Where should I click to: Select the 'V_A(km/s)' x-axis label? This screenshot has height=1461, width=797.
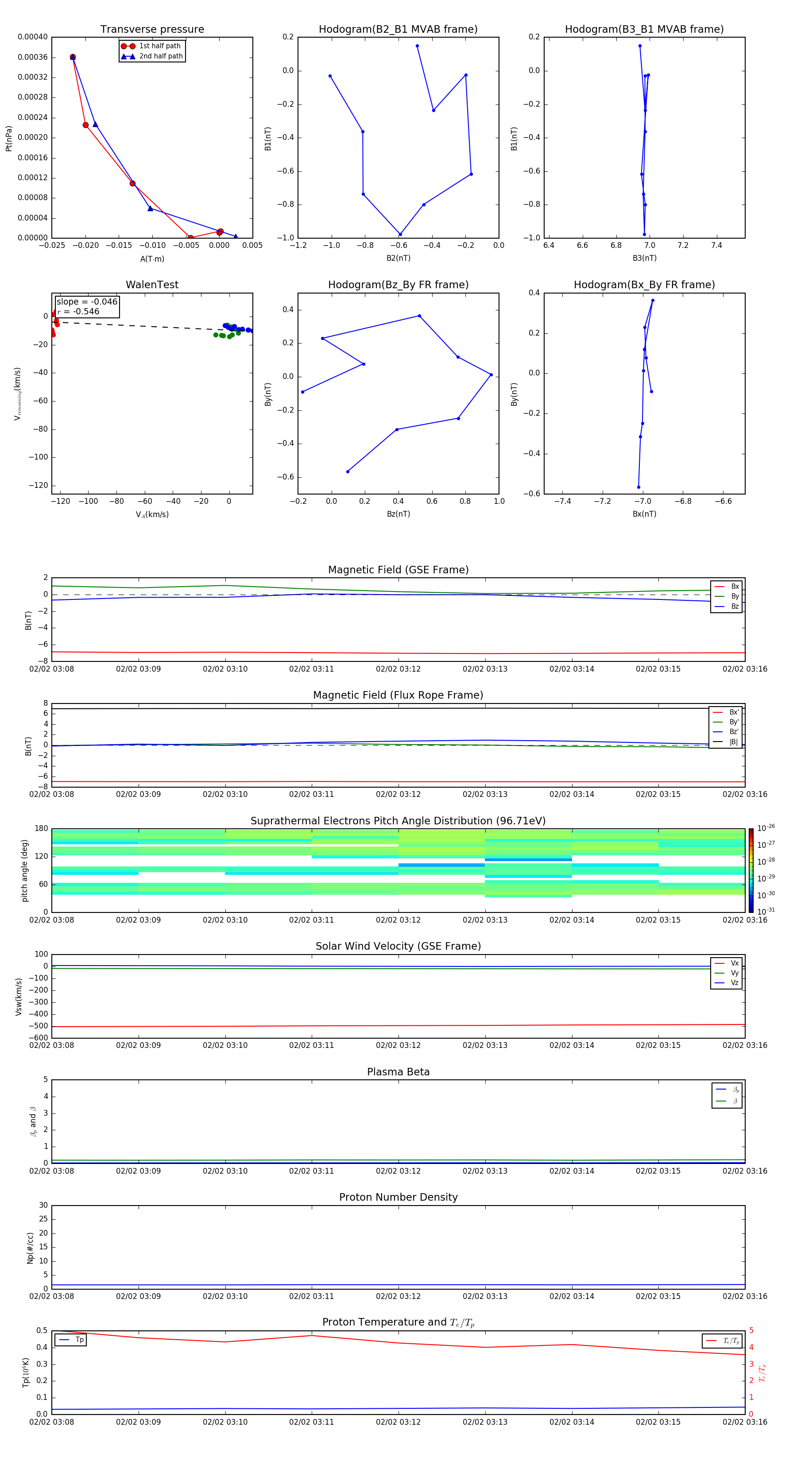tap(152, 514)
